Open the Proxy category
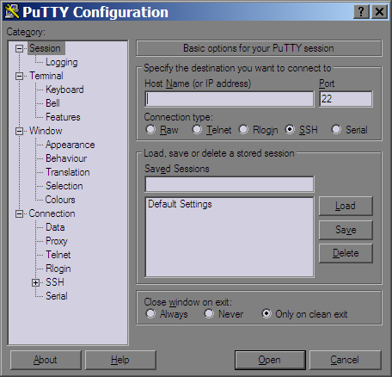The image size is (392, 377). (x=57, y=241)
